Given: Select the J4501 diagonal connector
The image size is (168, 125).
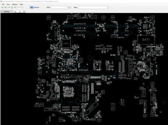Looking at the screenshot, I should coord(91,109).
